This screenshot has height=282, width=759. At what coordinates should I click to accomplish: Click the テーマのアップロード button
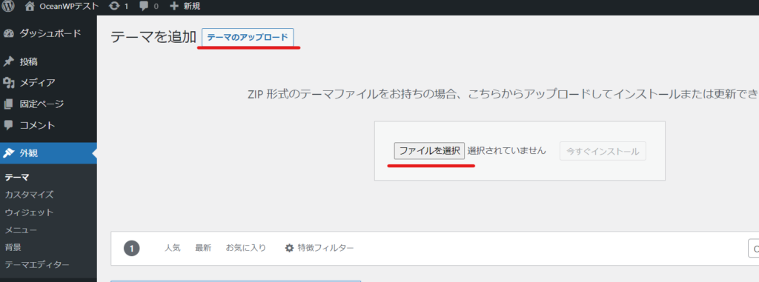tap(248, 37)
